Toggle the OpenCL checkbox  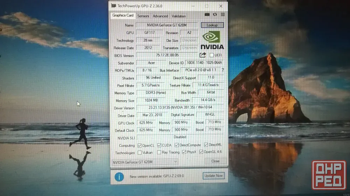point(140,145)
